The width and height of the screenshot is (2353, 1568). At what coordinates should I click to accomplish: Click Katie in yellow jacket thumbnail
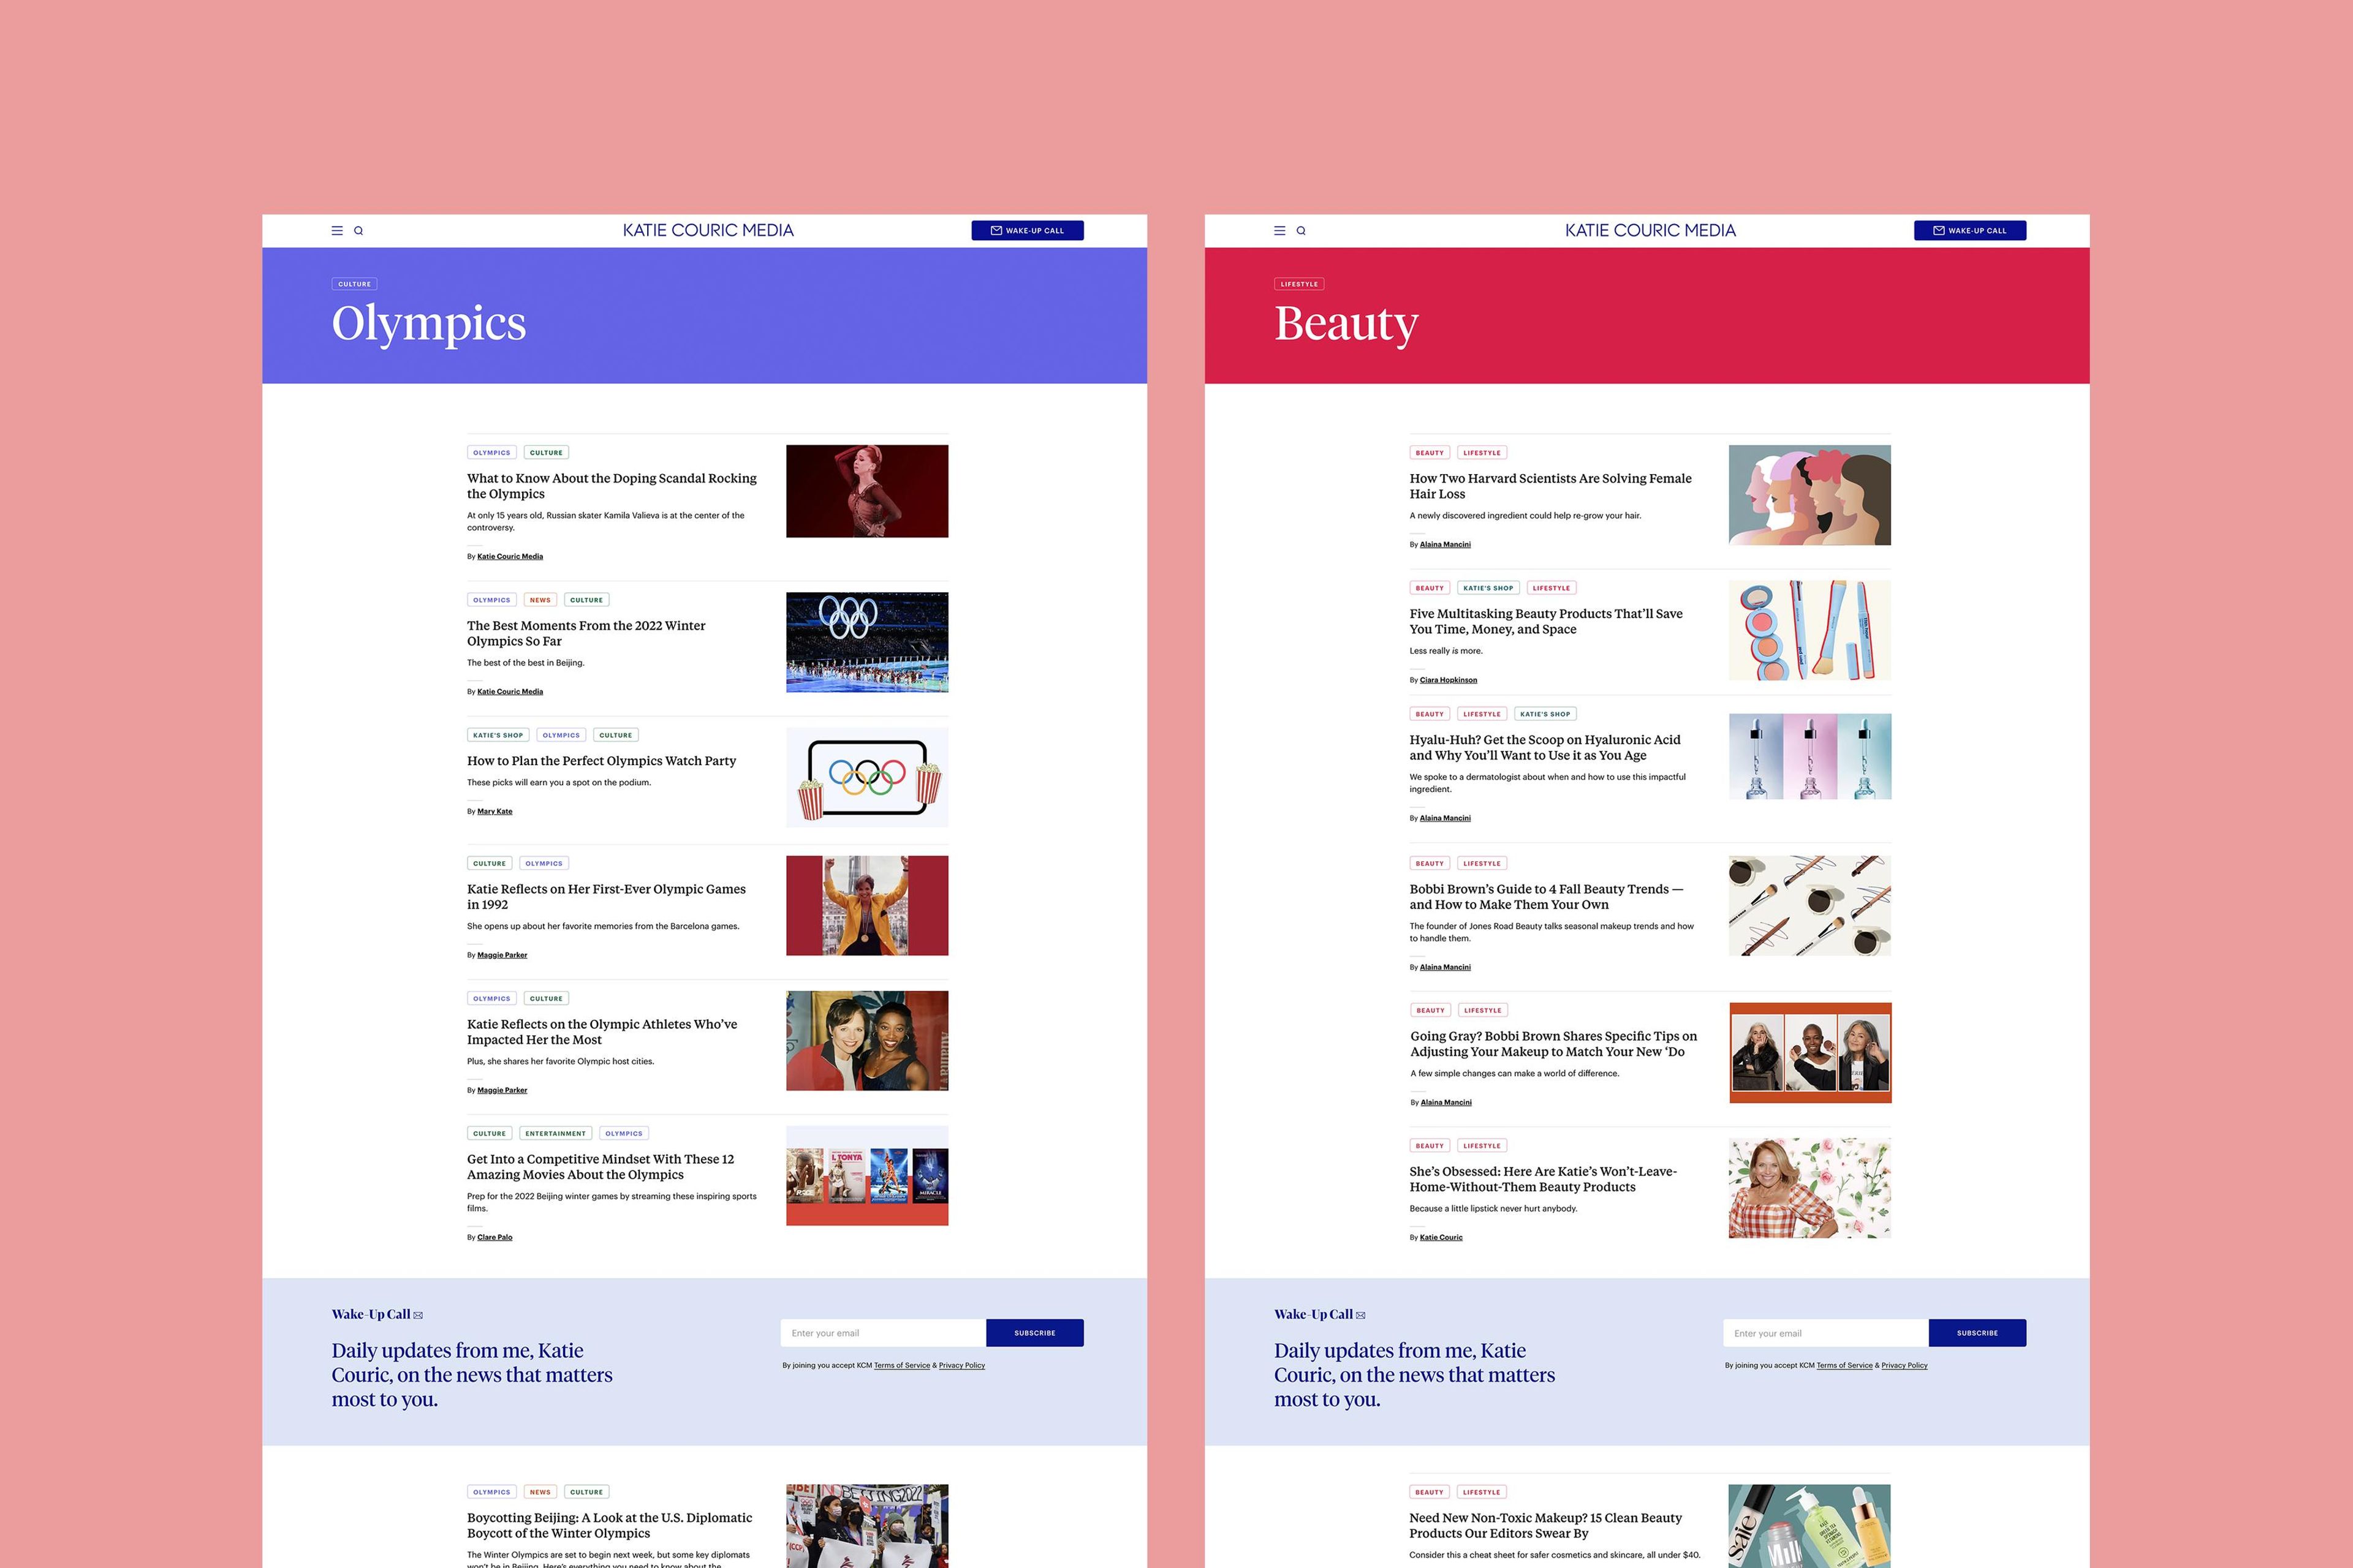[866, 905]
